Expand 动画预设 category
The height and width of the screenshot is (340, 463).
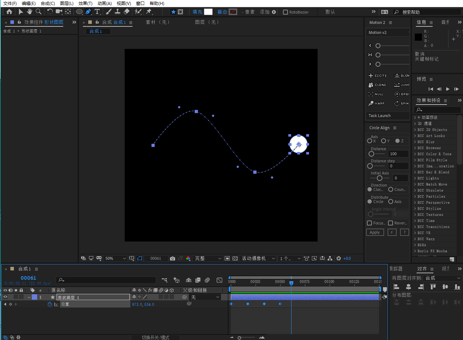[415, 117]
